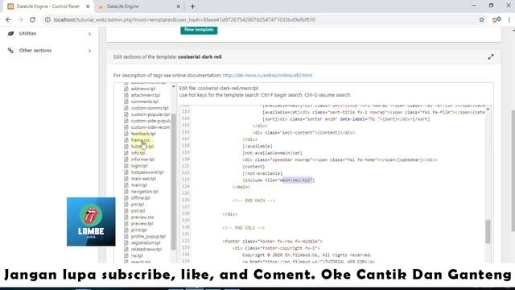Open preview.tpl in the file tree
Screen dimensions: 515x290
click(142, 224)
